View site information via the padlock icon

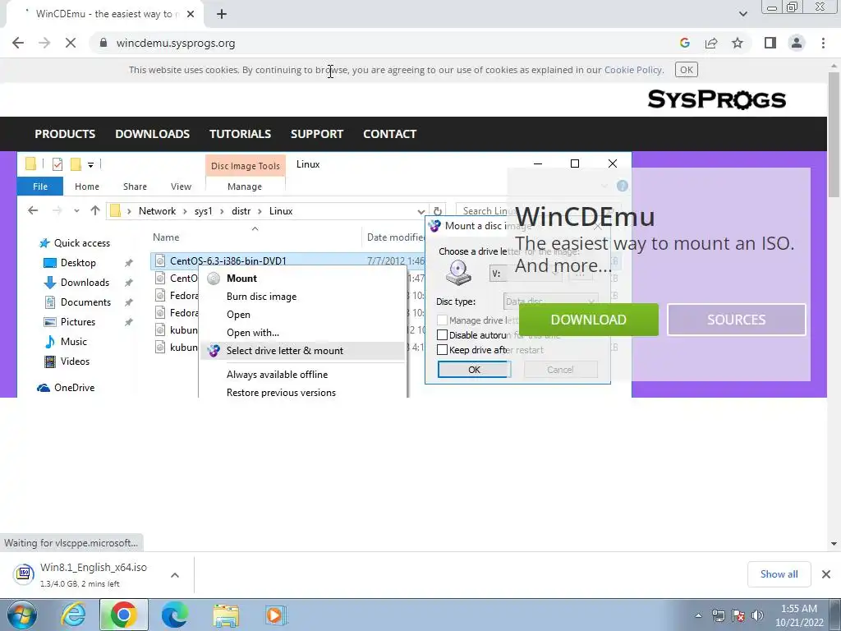[103, 43]
